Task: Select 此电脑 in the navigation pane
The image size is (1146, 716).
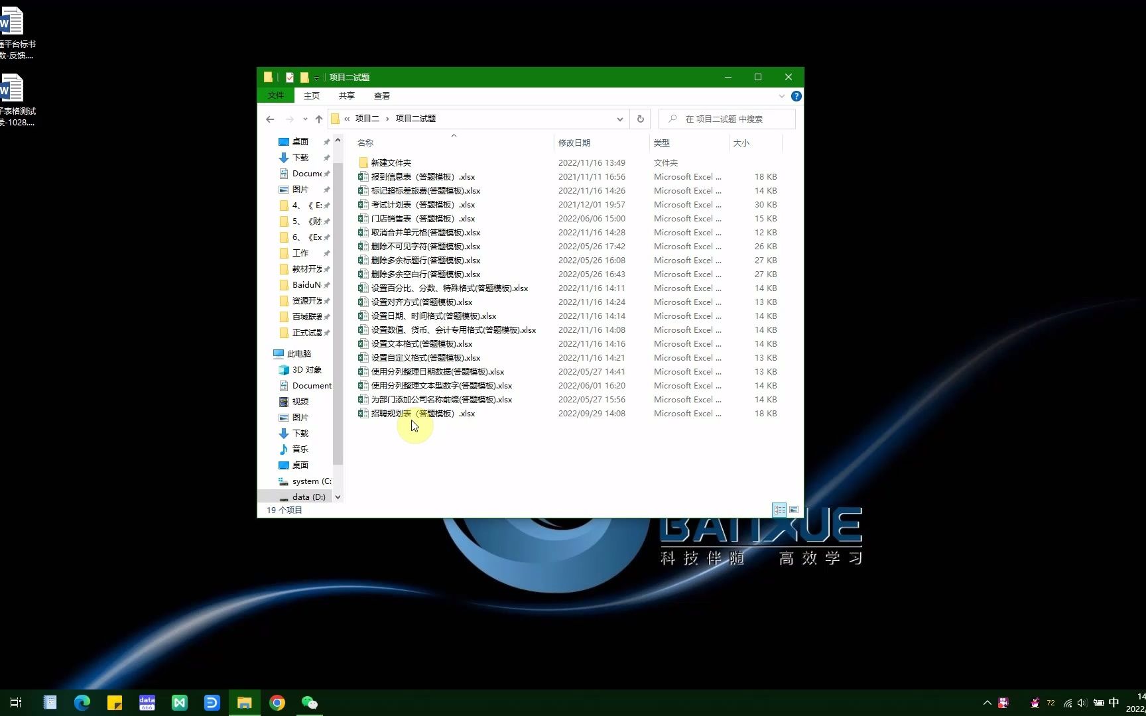Action: [298, 354]
